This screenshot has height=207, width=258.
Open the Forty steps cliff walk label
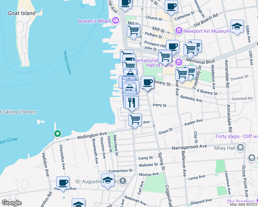pos(236,136)
